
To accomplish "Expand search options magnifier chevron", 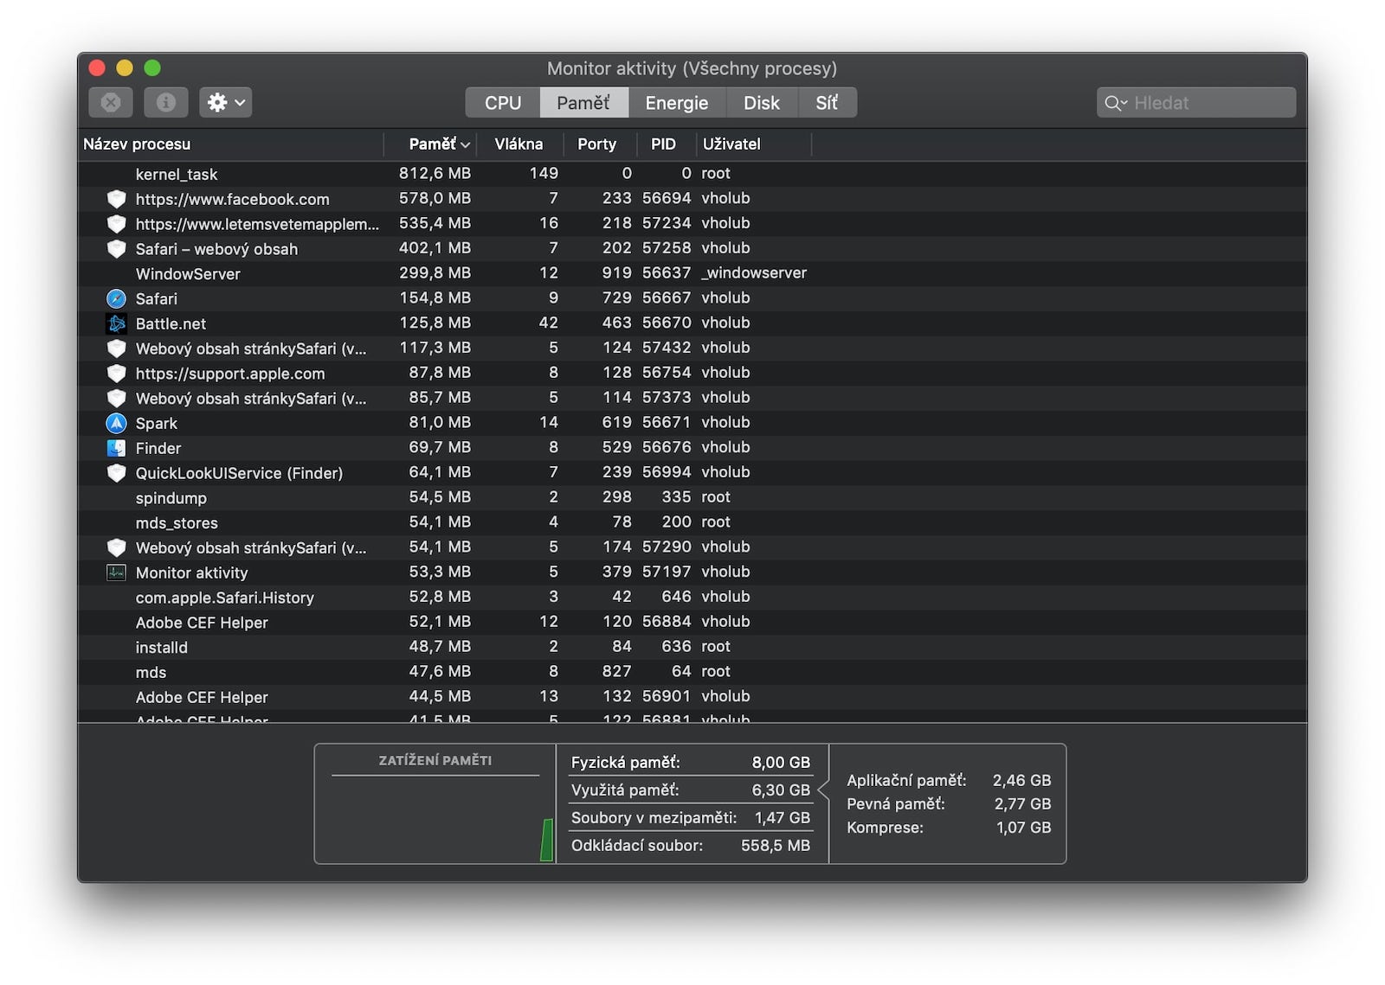I will (x=1116, y=103).
